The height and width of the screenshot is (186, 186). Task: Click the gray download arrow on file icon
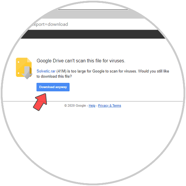coord(27,73)
